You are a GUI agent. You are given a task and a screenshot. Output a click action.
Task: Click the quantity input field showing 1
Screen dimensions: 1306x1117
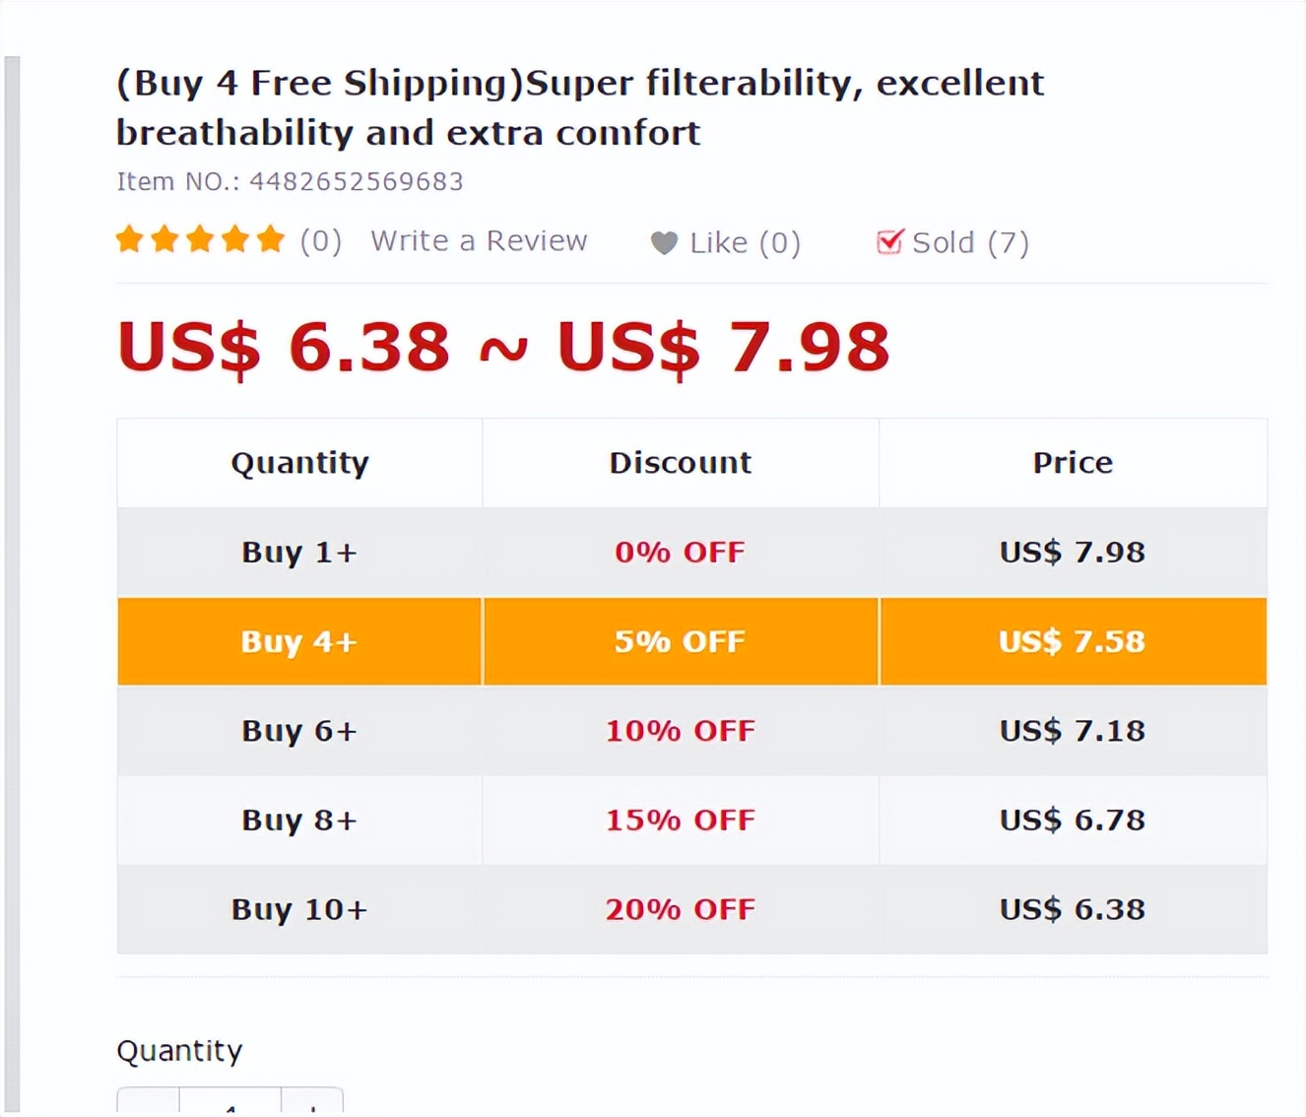[231, 1109]
